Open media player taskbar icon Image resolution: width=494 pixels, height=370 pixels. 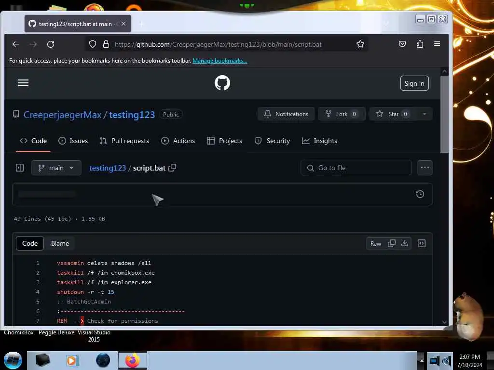[x=71, y=360]
